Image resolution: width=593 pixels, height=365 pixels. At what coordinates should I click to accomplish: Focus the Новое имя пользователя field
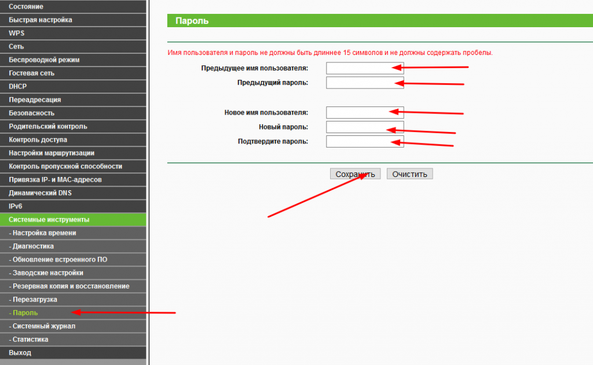click(x=365, y=112)
